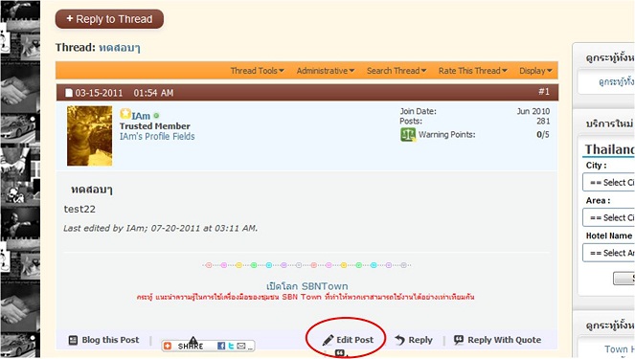Image resolution: width=635 pixels, height=359 pixels.
Task: Click the post count 281
Action: coord(543,121)
